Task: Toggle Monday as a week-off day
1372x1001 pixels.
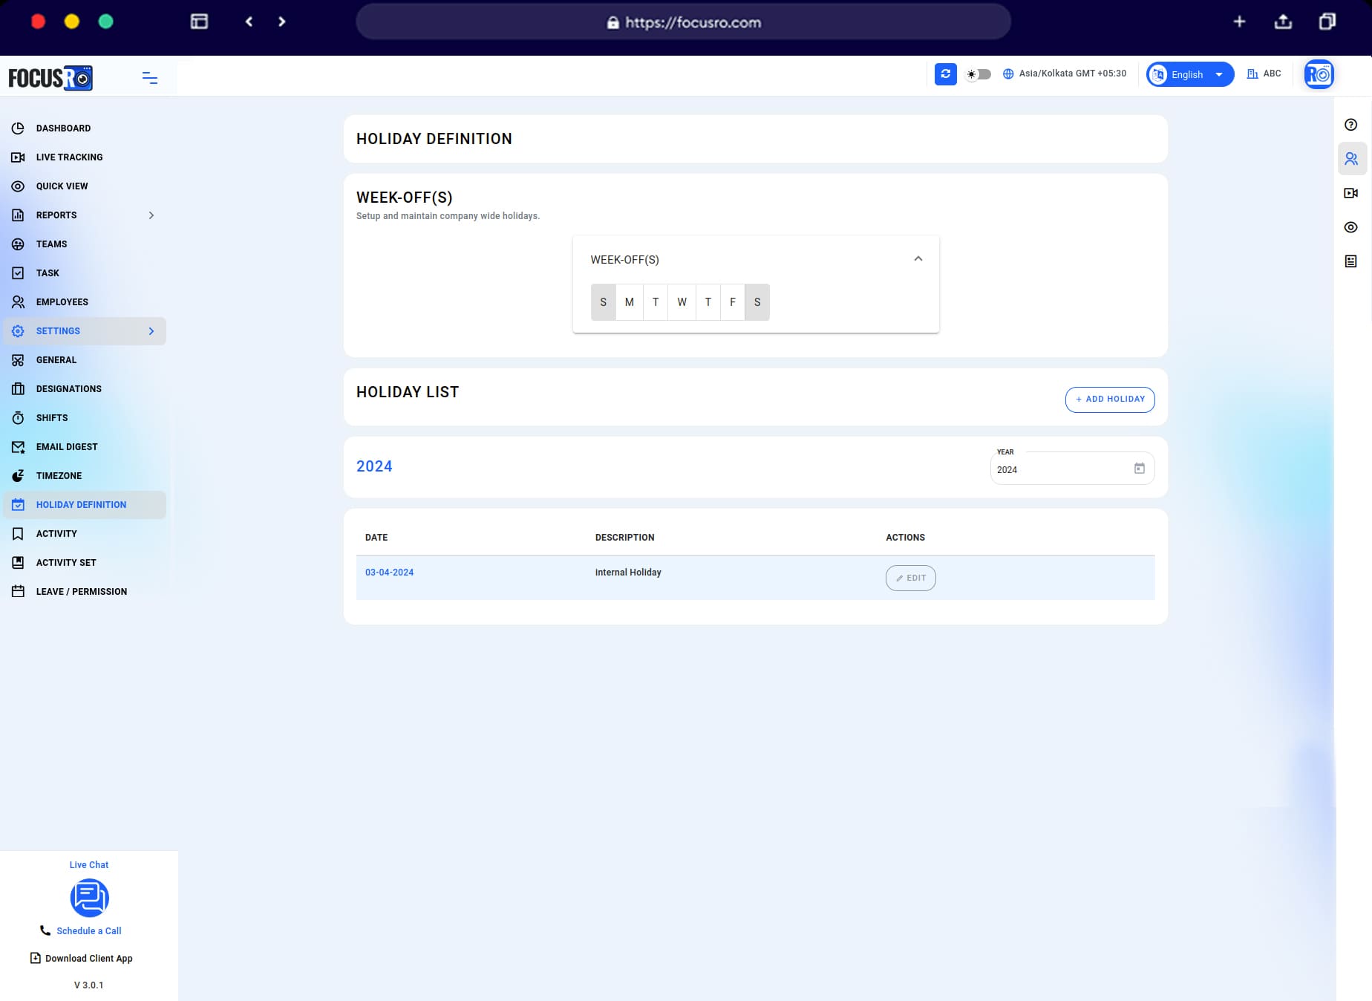Action: point(629,302)
